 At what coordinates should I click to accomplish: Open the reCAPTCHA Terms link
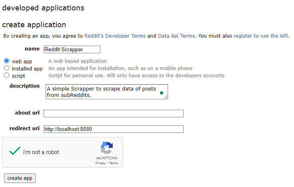[x=114, y=163]
